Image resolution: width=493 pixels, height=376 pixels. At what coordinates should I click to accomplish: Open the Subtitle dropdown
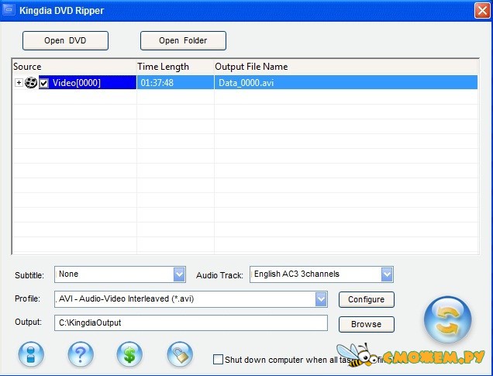(179, 274)
